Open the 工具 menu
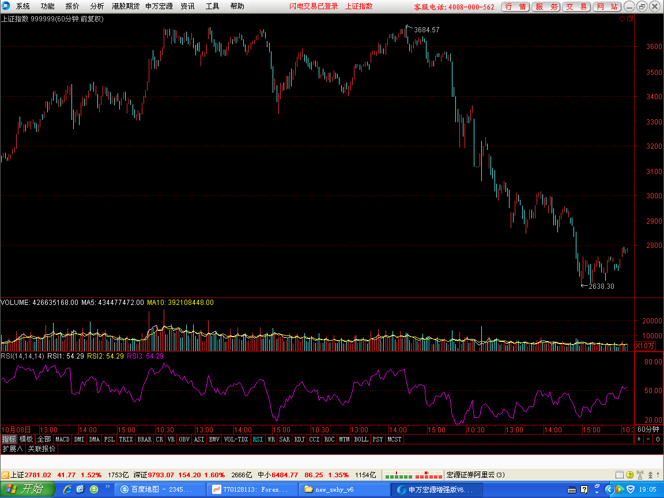Screen dimensions: 664x498 pos(212,6)
